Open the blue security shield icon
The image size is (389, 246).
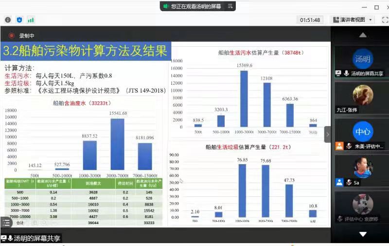19,20
